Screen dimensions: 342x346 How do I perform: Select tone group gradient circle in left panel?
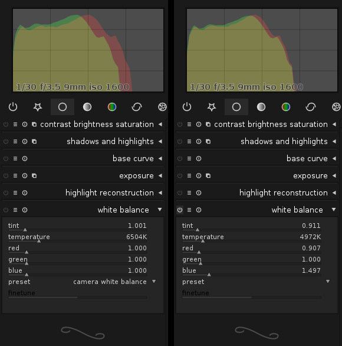tap(87, 107)
